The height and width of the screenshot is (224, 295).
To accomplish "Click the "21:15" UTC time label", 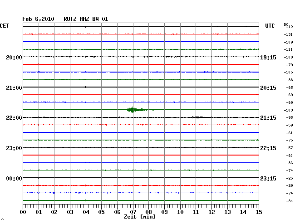I will tap(268, 118).
